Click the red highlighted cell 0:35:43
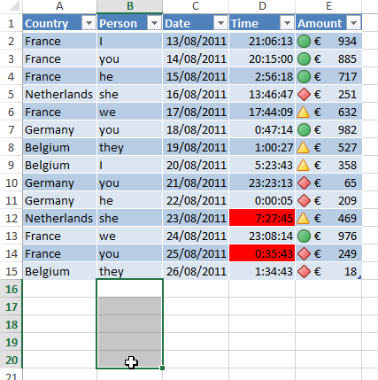378x380 pixels. pos(262,253)
